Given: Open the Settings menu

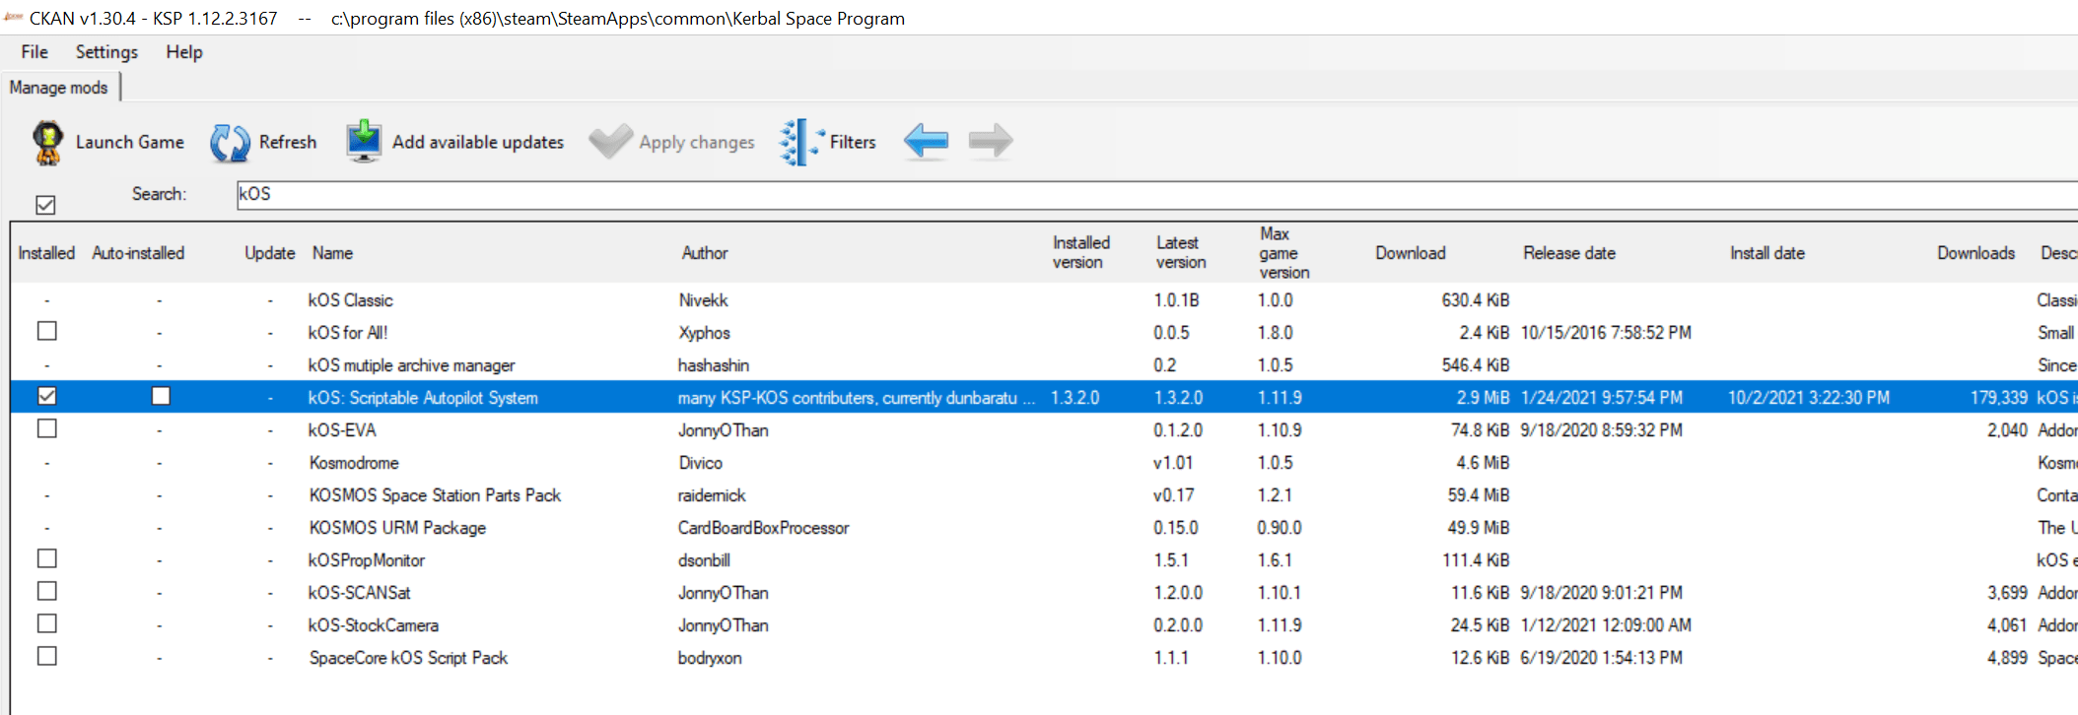Looking at the screenshot, I should [x=106, y=52].
